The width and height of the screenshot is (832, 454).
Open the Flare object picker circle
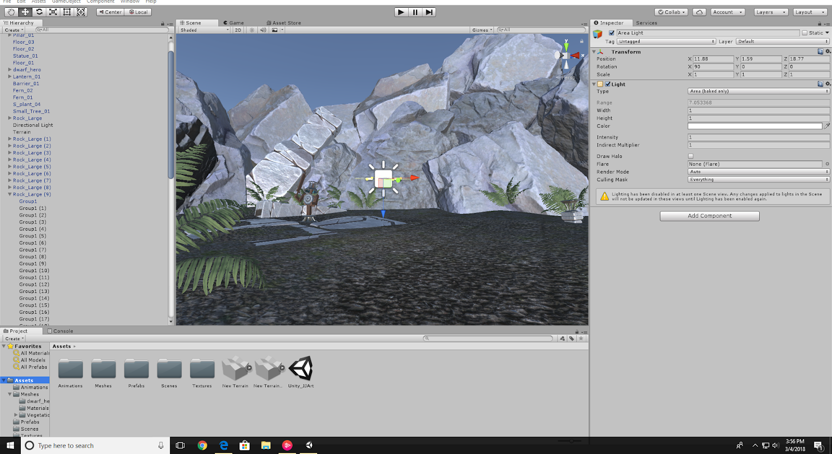click(x=827, y=164)
